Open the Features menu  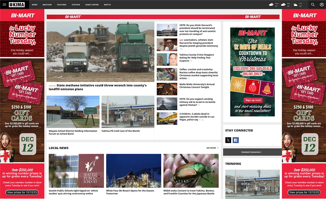tap(62, 4)
